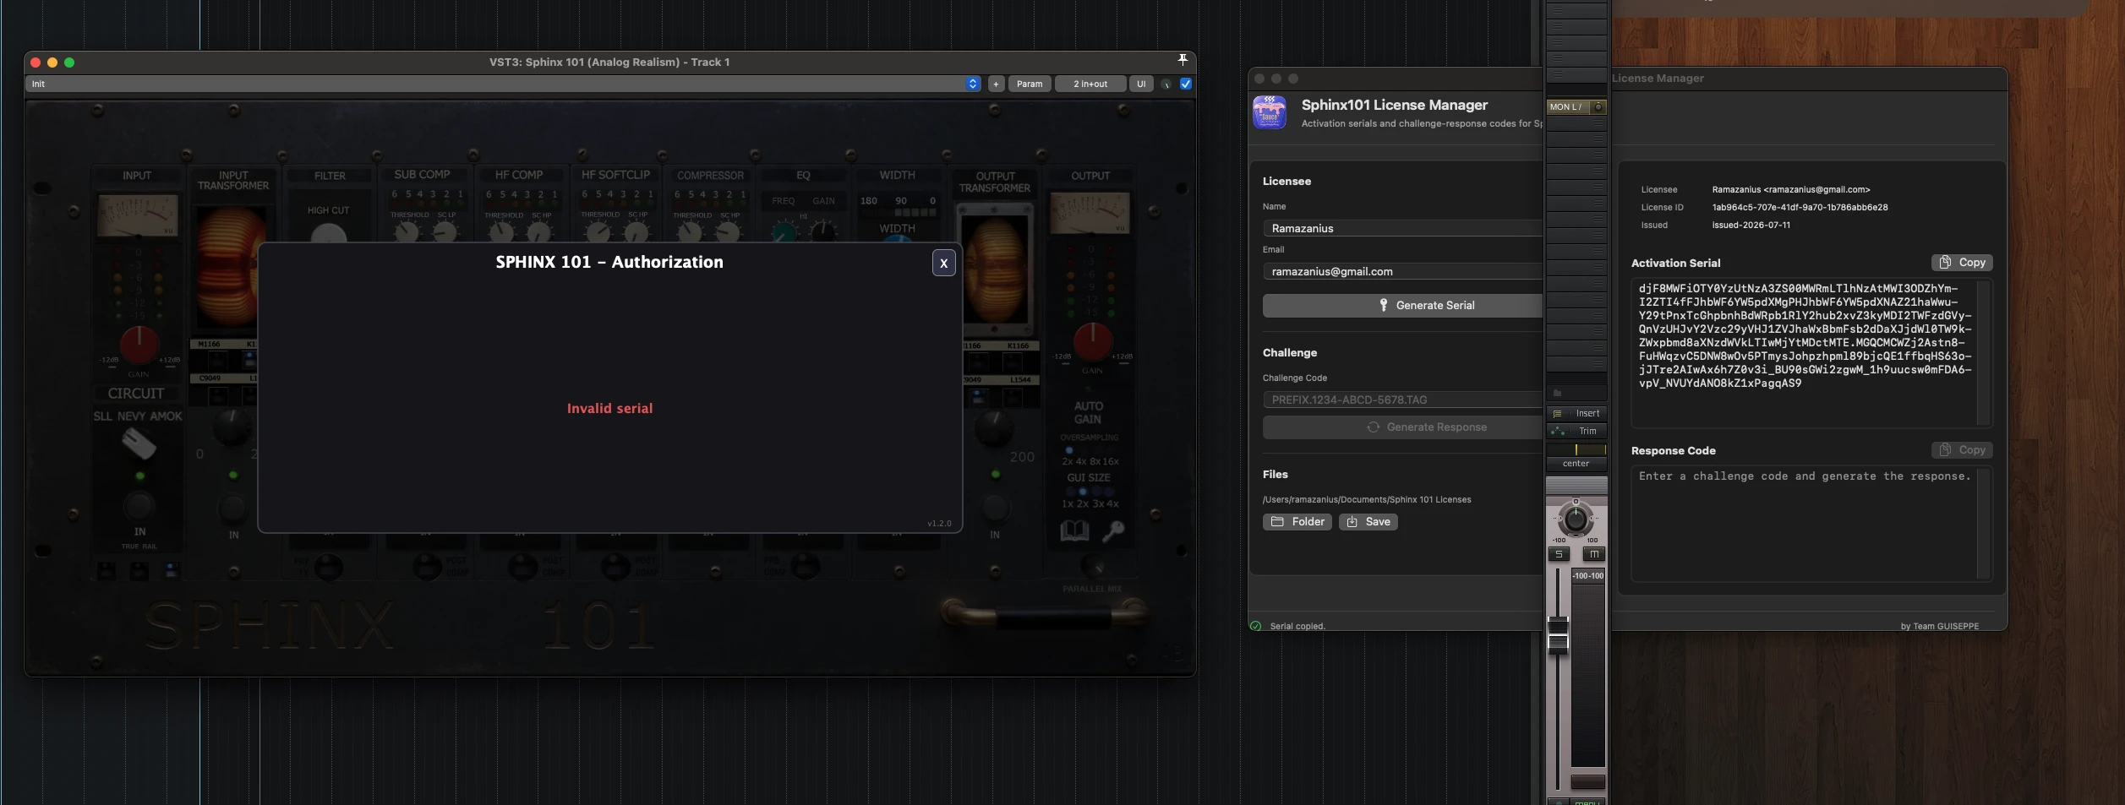Click Trim on the mixer strip
This screenshot has width=2125, height=805.
[1587, 431]
